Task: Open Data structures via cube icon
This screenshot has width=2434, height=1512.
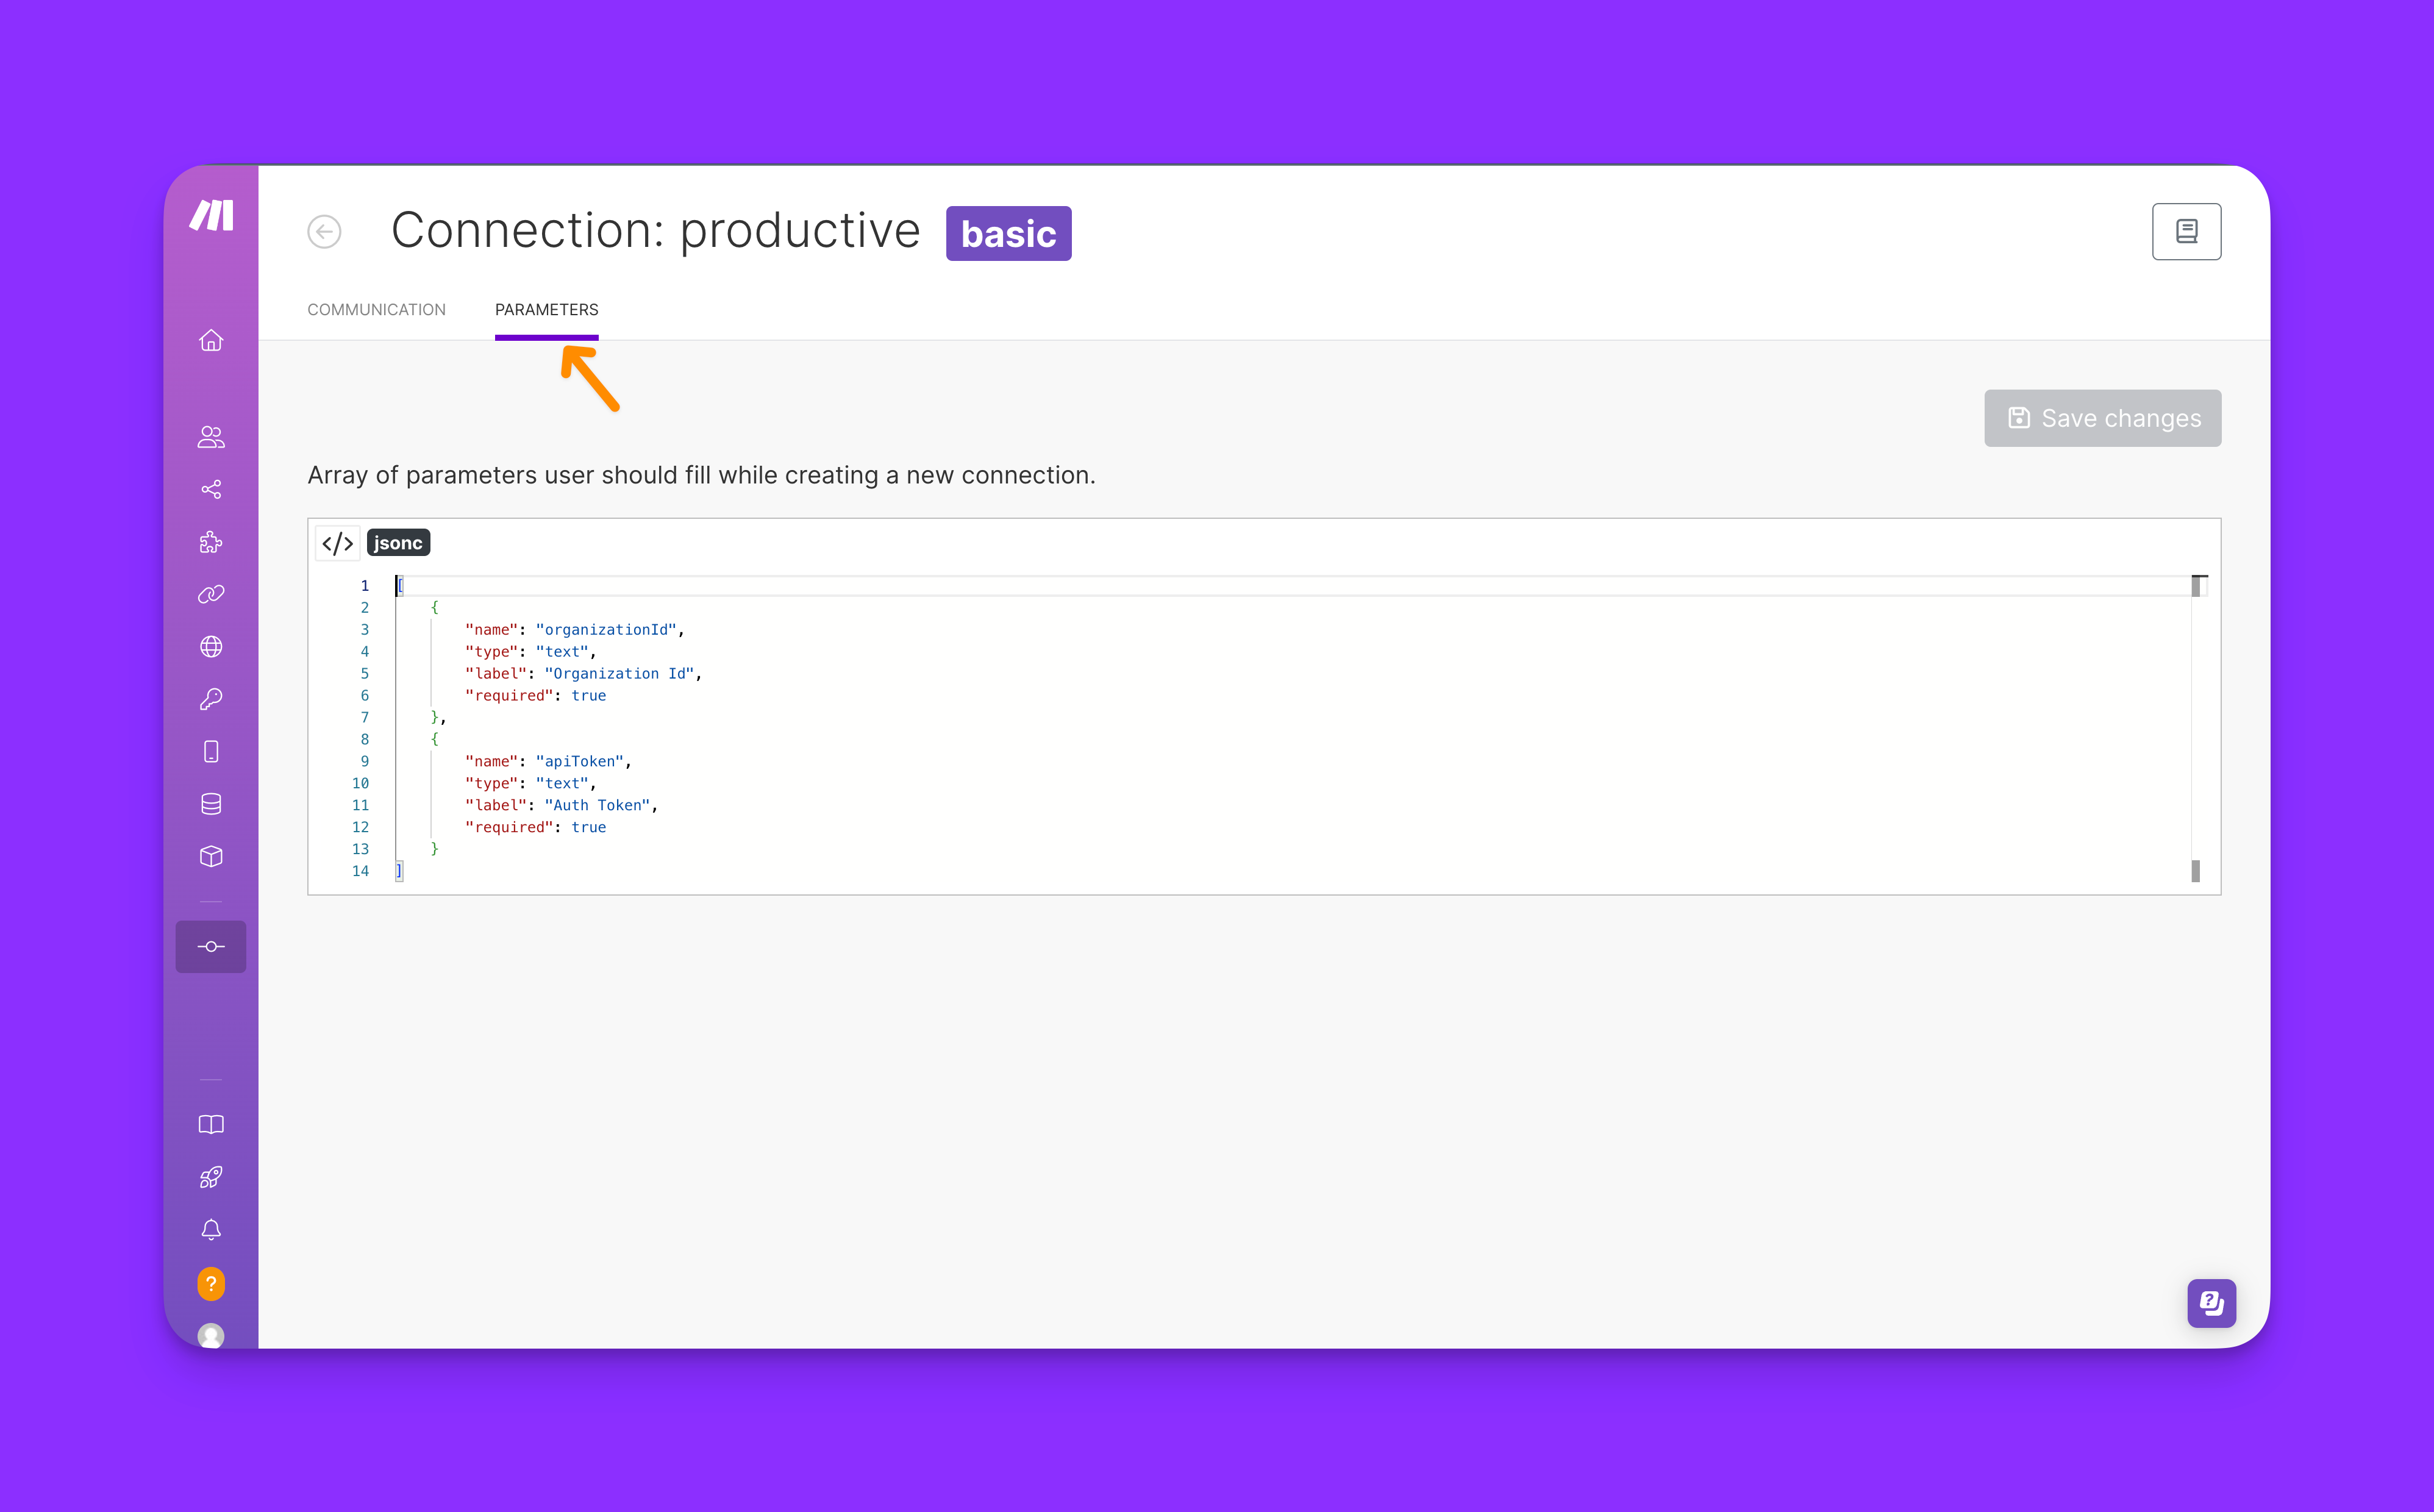Action: coord(211,857)
